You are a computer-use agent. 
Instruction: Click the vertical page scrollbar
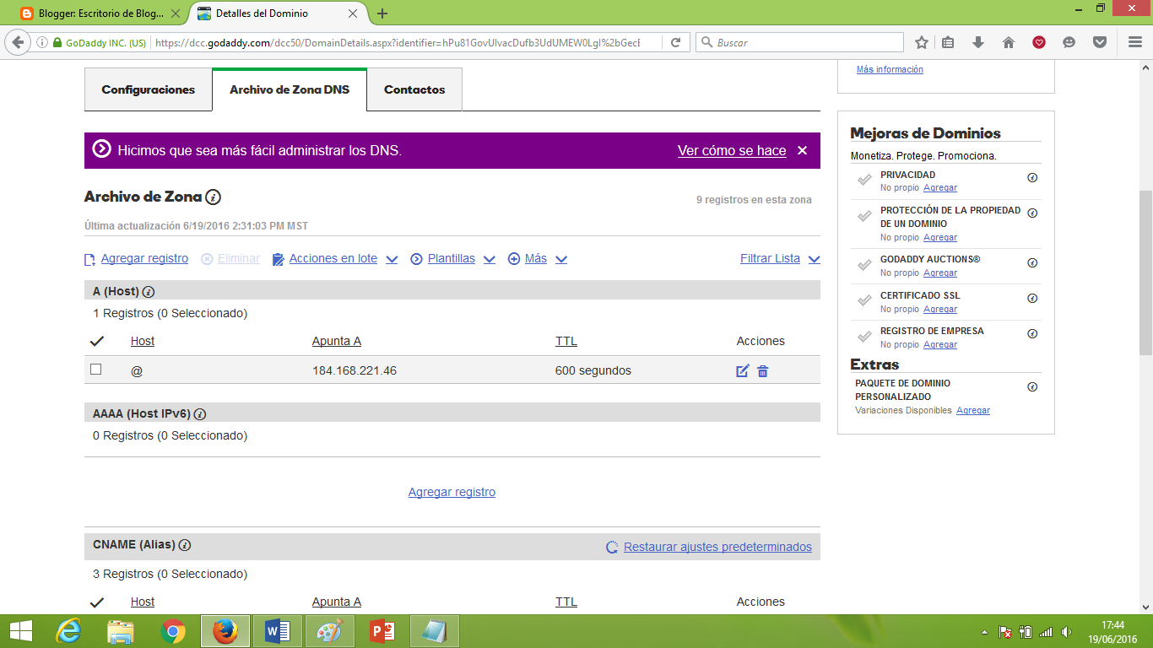pos(1145,273)
